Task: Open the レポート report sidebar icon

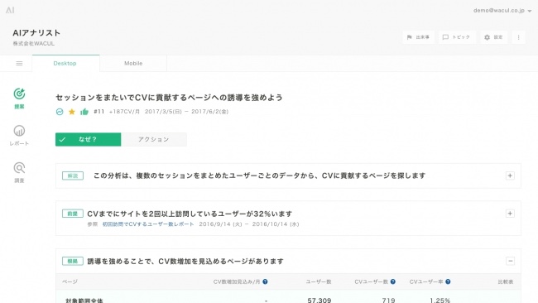Action: [x=19, y=136]
